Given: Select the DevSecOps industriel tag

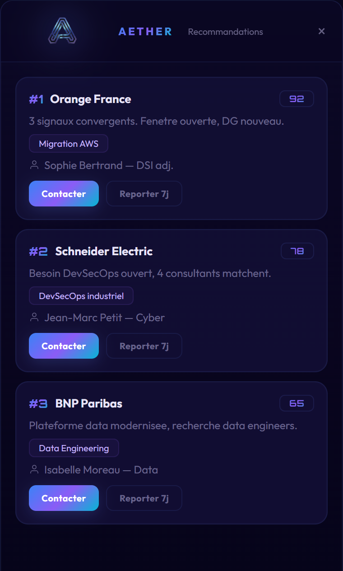Looking at the screenshot, I should coord(81,296).
